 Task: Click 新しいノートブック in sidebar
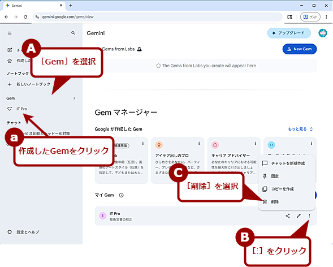coord(33,84)
